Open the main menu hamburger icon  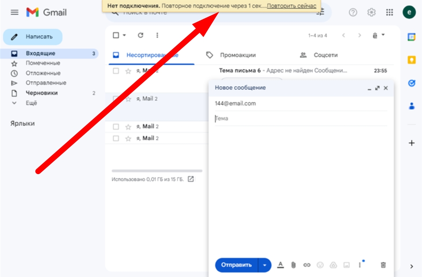pyautogui.click(x=15, y=12)
